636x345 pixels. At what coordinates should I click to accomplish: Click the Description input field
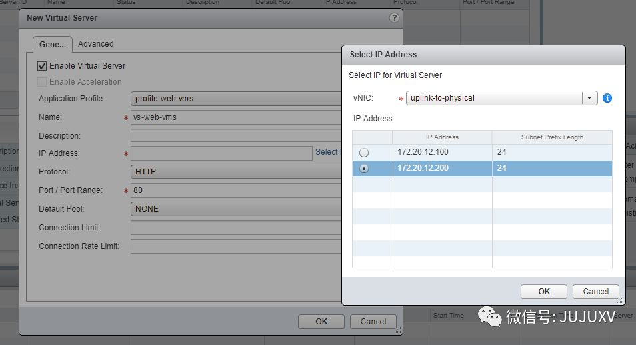(236, 136)
